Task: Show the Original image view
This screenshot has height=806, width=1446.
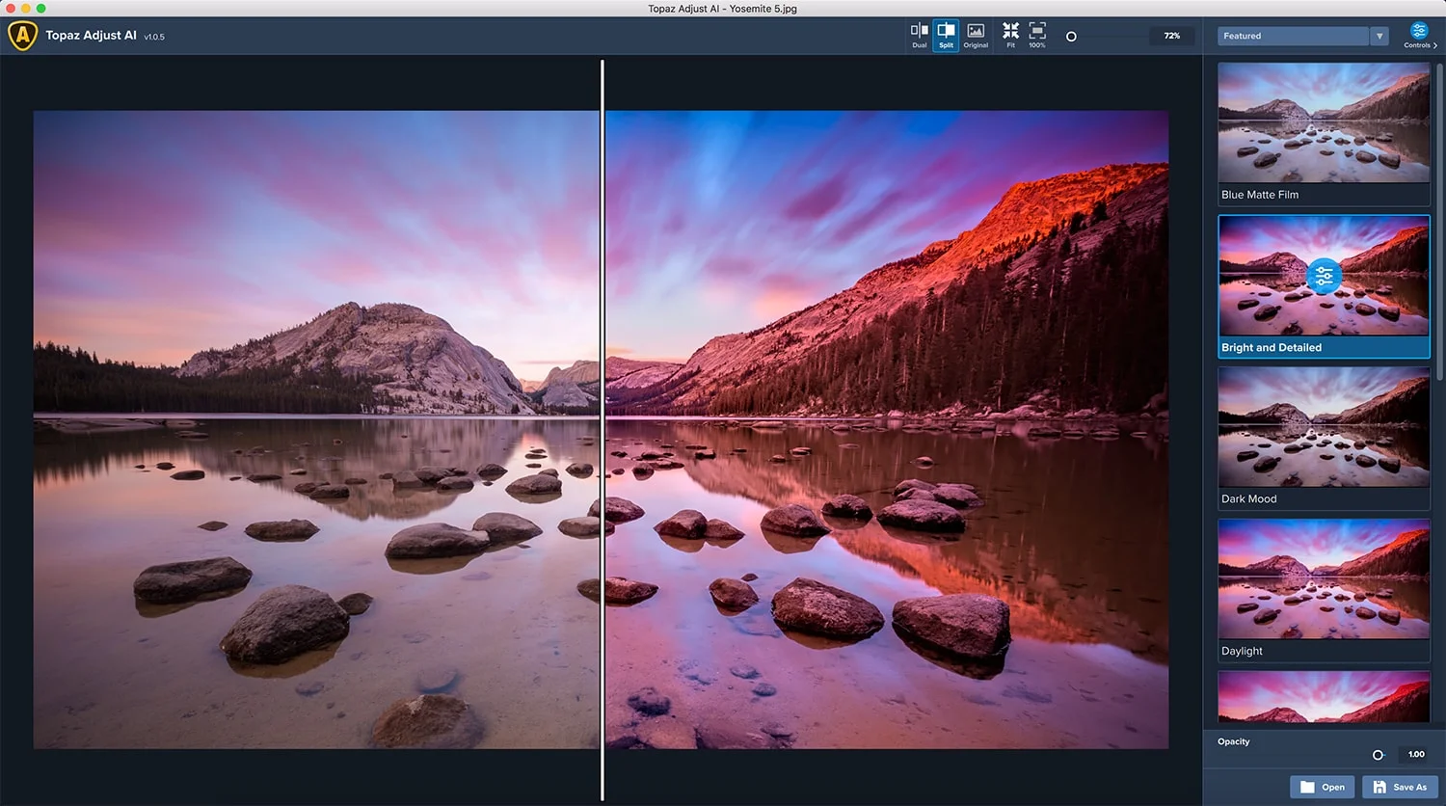Action: point(976,35)
